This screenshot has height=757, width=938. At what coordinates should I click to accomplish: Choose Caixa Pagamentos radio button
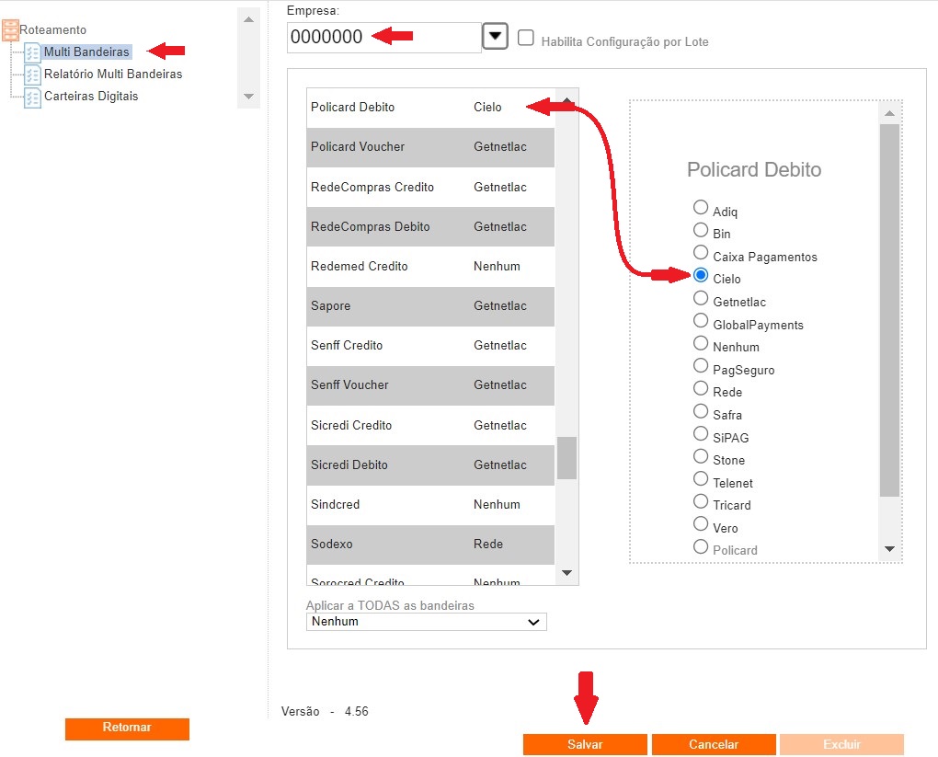pyautogui.click(x=701, y=253)
